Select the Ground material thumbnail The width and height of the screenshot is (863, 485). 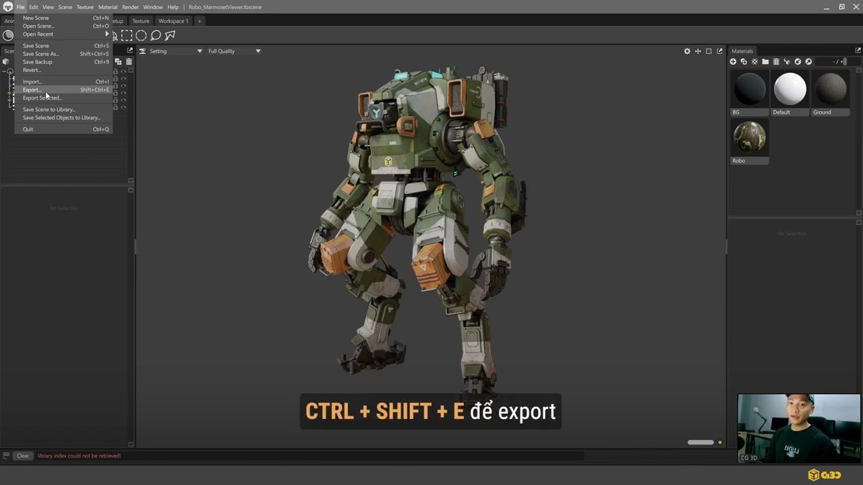pyautogui.click(x=830, y=94)
